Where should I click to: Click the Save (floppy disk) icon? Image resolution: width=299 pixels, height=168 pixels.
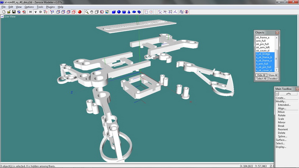coord(13,12)
